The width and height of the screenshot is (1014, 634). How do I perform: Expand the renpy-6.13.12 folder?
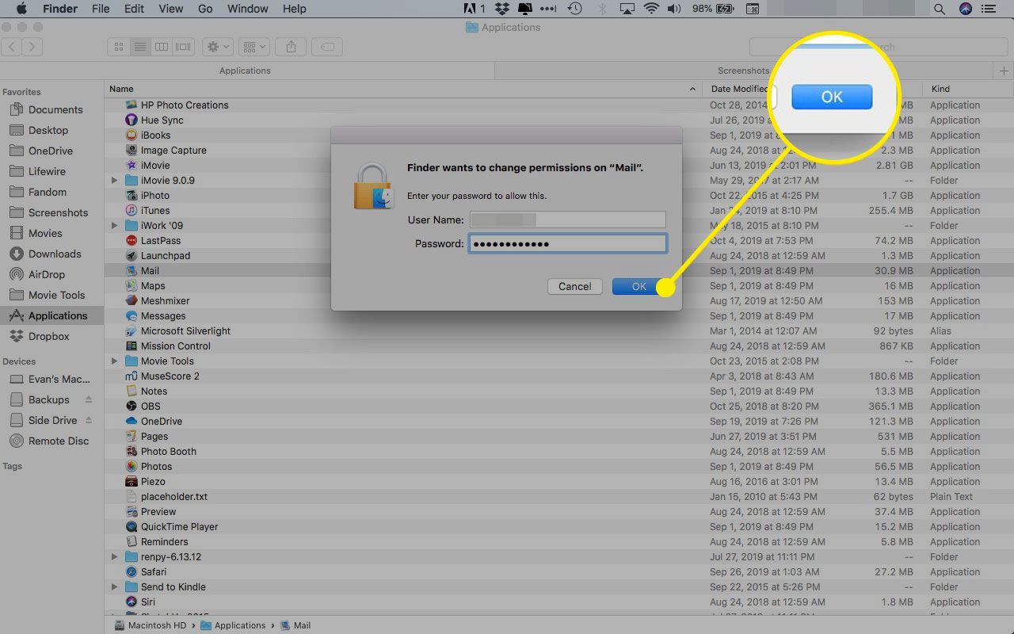coord(115,557)
